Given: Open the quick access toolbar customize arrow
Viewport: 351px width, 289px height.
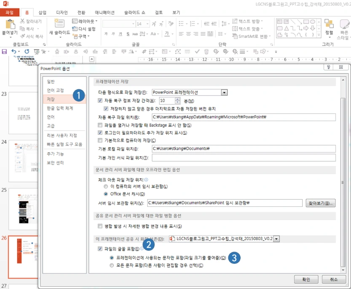Looking at the screenshot, I should point(276,52).
